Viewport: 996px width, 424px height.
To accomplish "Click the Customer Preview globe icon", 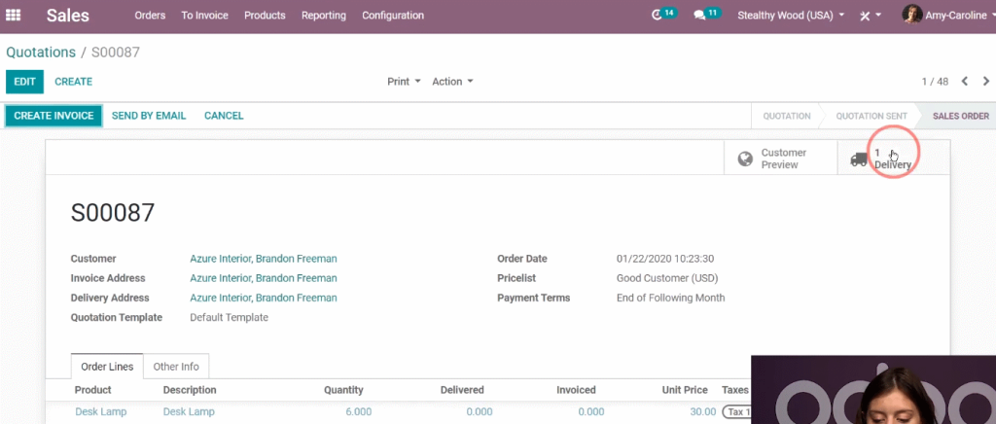I will tap(745, 159).
